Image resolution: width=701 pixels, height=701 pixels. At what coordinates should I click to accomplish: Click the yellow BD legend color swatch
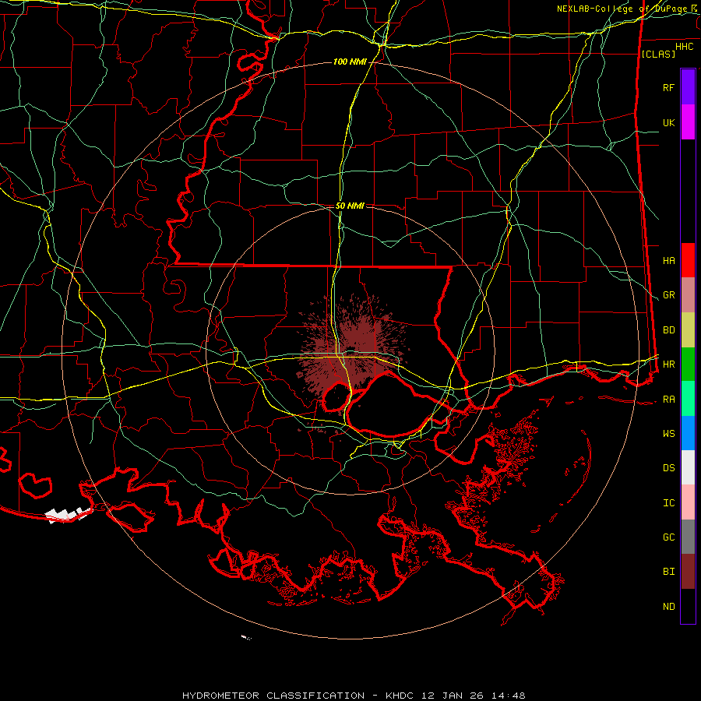[x=688, y=330]
